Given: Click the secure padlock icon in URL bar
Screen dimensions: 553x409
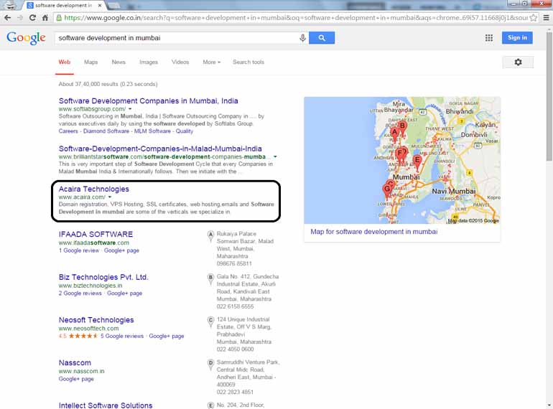Looking at the screenshot, I should click(59, 18).
